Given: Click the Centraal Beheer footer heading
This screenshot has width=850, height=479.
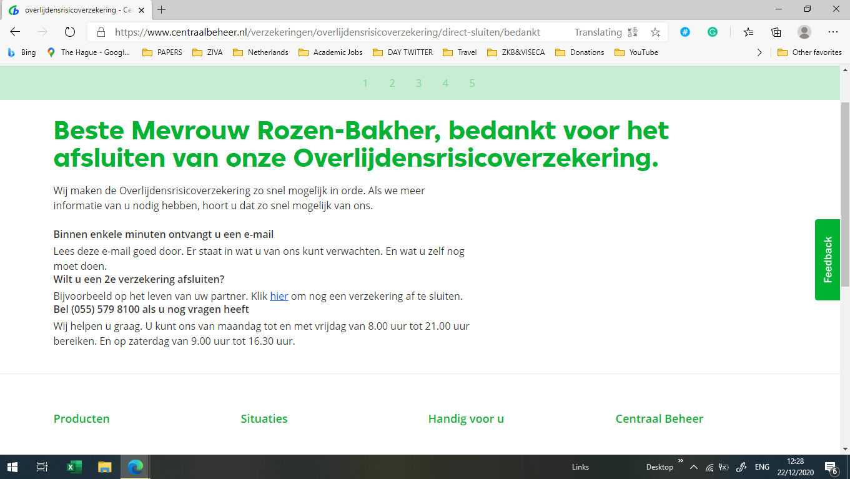Looking at the screenshot, I should pos(660,419).
